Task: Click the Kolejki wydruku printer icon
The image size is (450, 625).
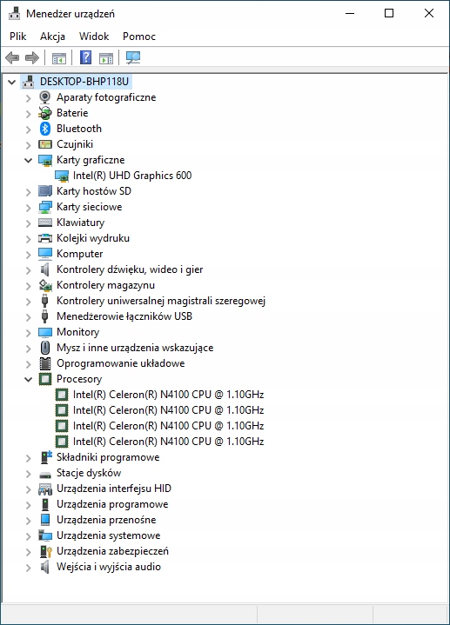Action: click(45, 238)
